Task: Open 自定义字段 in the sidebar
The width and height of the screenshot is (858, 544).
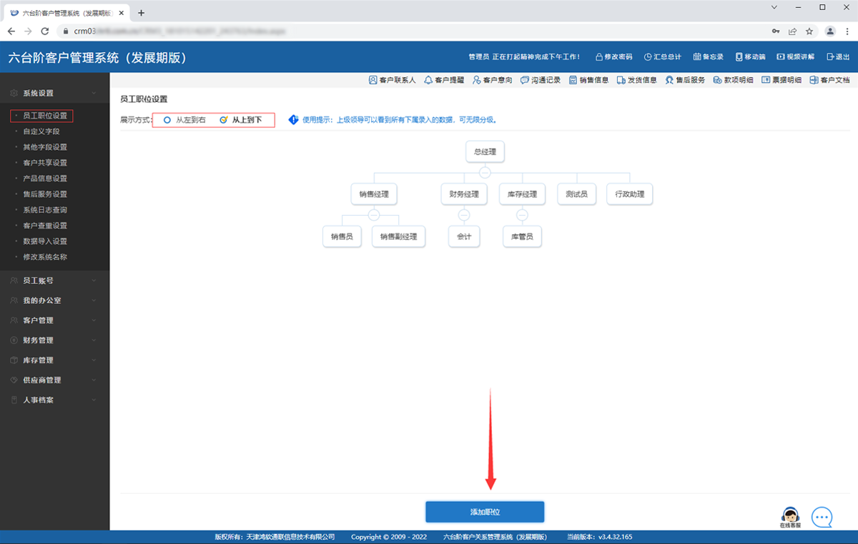Action: [41, 132]
